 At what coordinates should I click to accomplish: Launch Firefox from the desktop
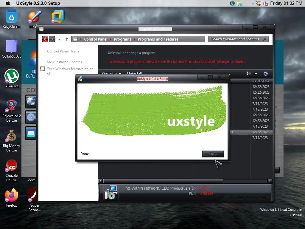(12, 197)
